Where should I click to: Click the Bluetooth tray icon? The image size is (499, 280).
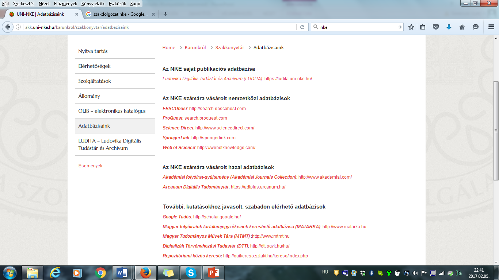pyautogui.click(x=372, y=273)
